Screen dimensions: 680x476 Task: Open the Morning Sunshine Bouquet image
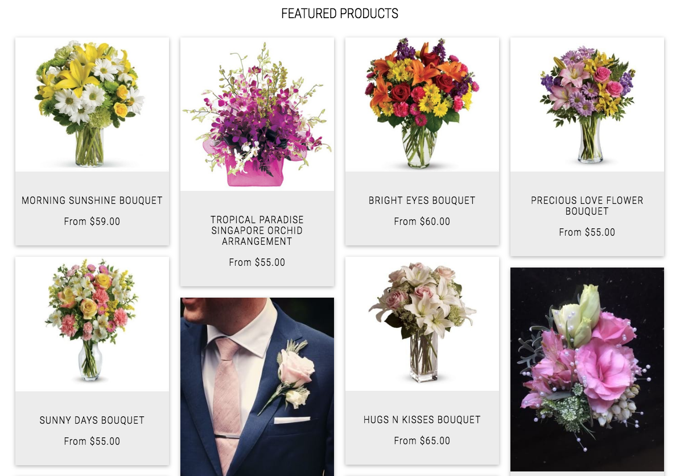tap(92, 105)
